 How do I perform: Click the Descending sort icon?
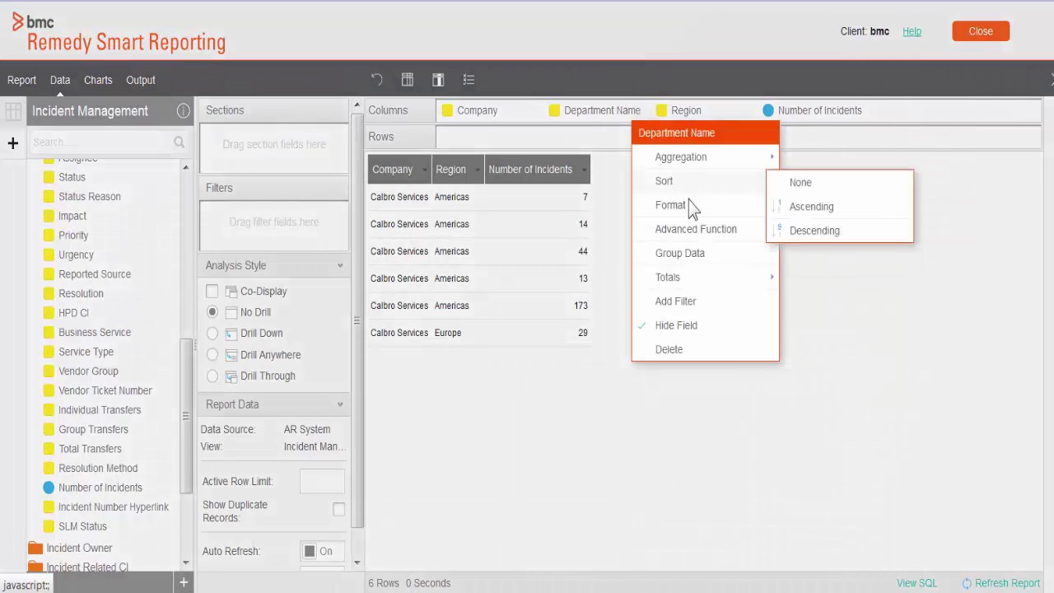(x=778, y=231)
